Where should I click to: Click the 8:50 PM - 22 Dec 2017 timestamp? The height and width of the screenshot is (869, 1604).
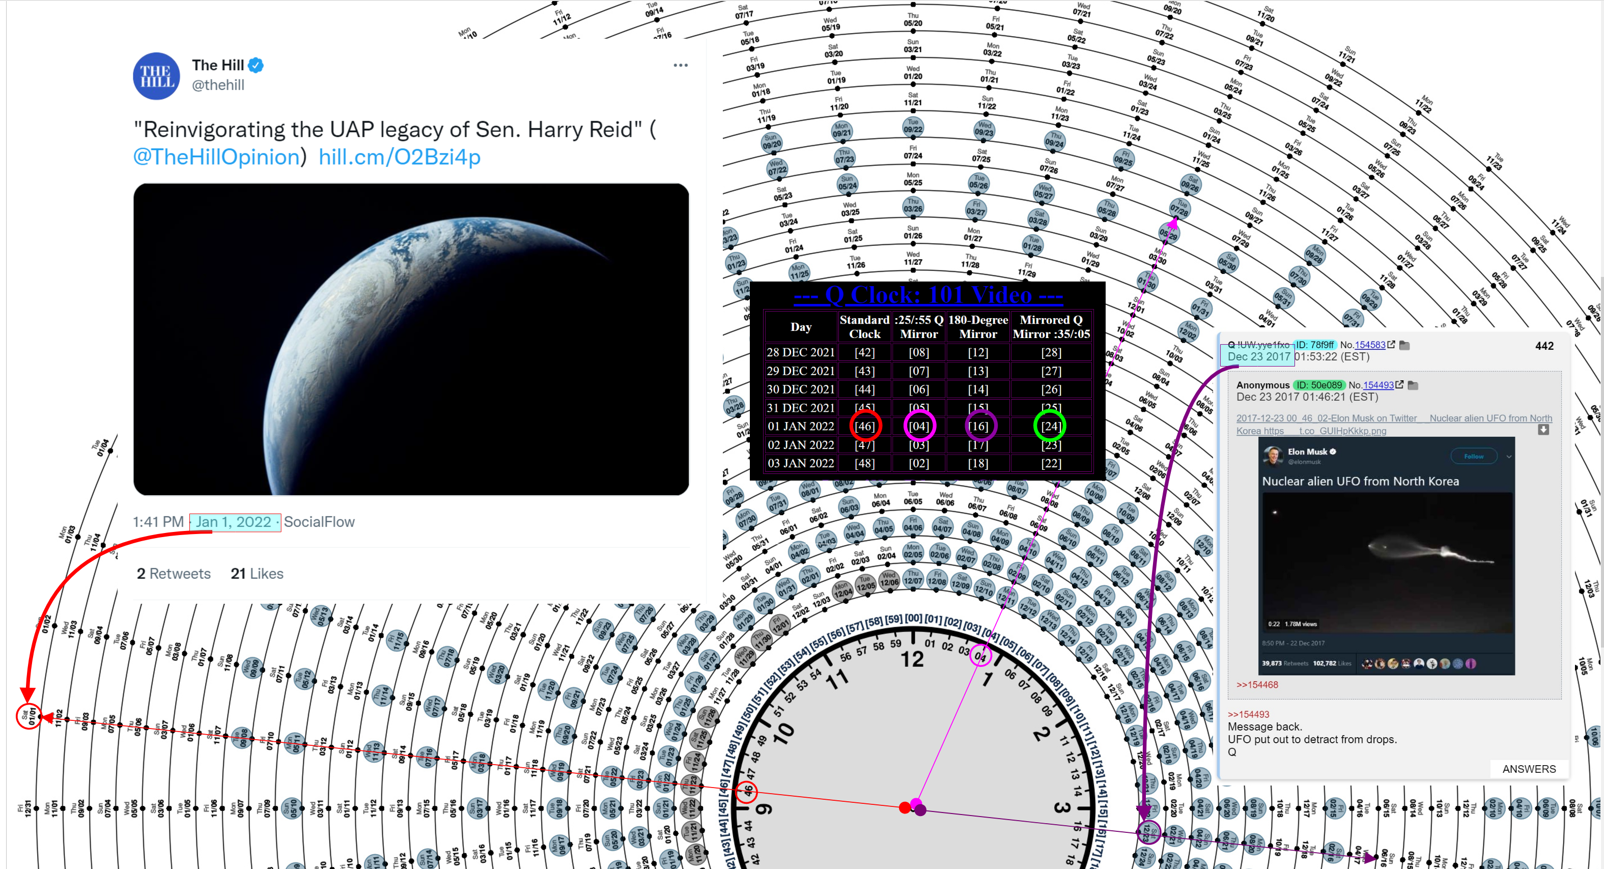[x=1293, y=643]
